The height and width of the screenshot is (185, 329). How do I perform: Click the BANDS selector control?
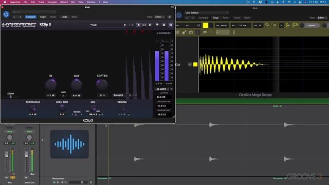(77, 115)
